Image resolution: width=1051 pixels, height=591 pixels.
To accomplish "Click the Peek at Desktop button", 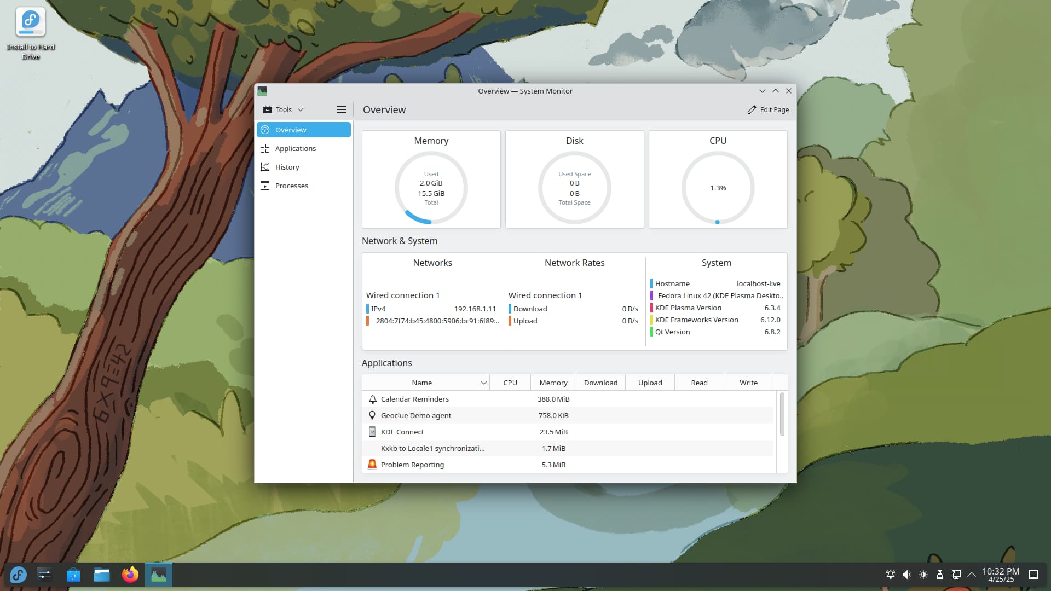I will click(1033, 575).
